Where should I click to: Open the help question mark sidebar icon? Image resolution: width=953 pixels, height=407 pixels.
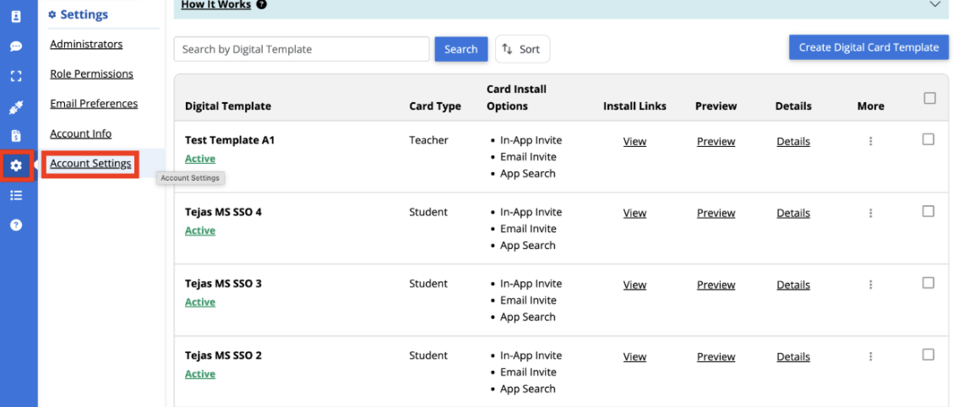[16, 225]
